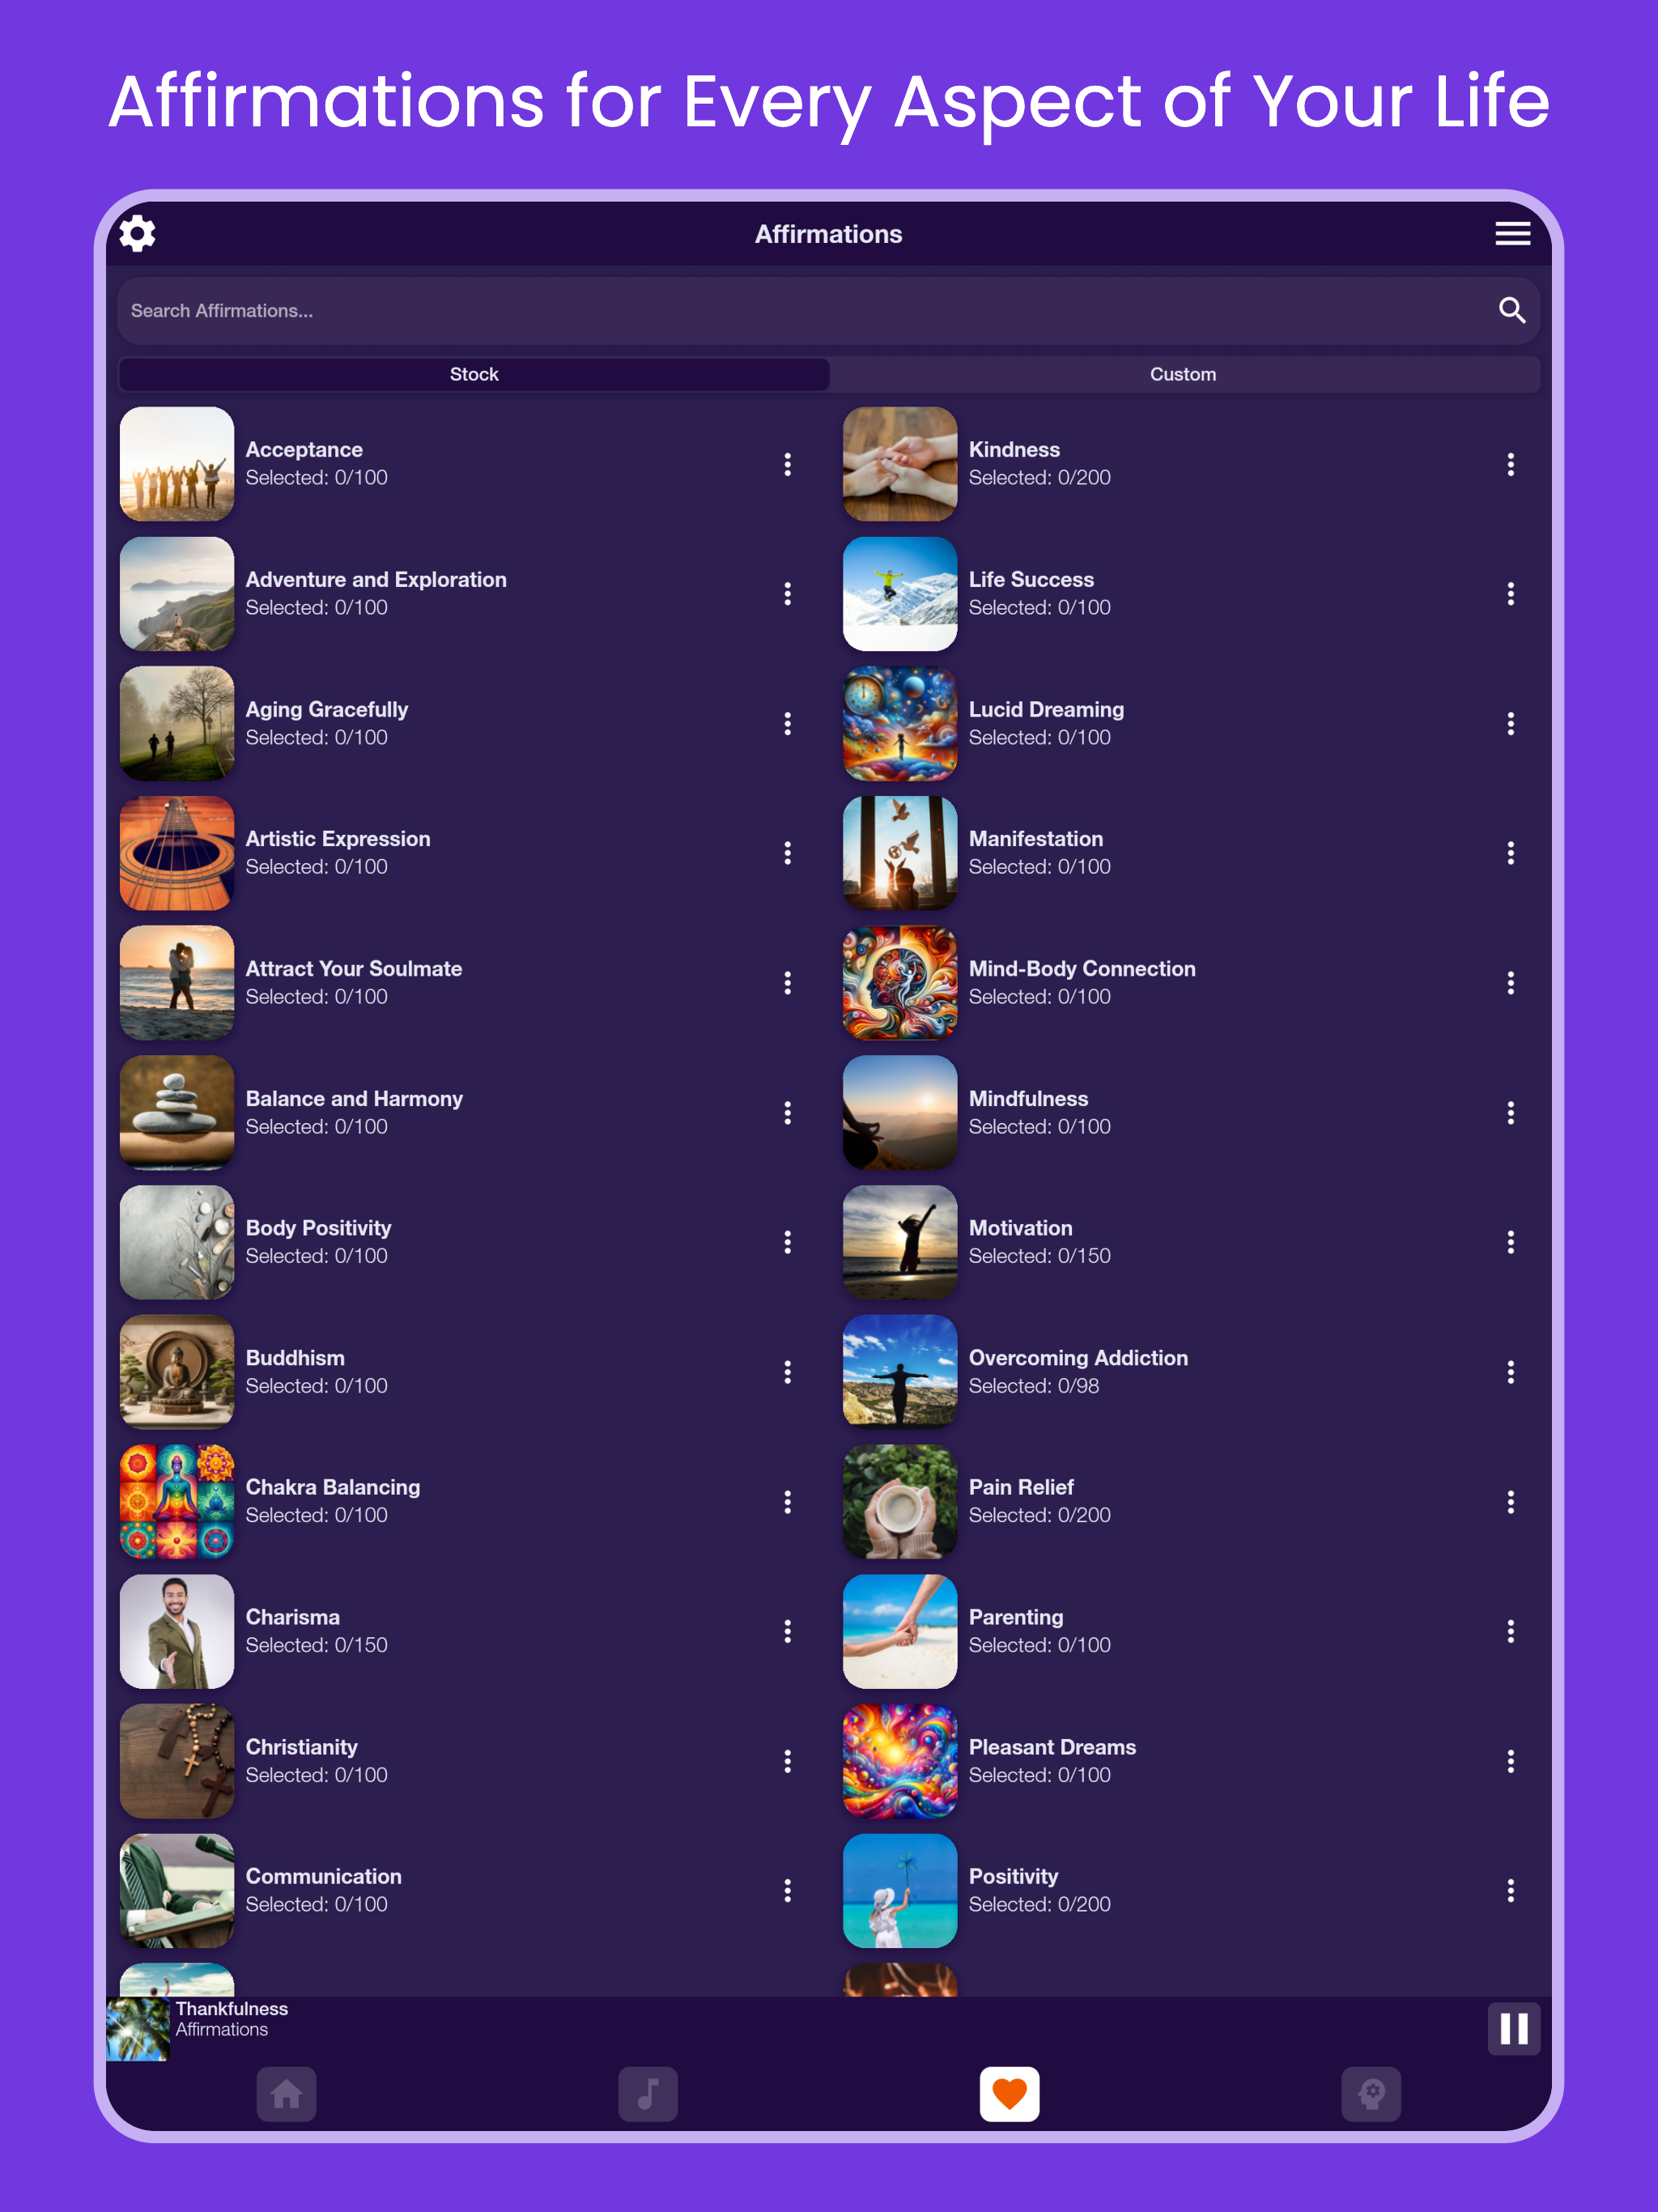Open more options for Positivity

[x=1511, y=1890]
